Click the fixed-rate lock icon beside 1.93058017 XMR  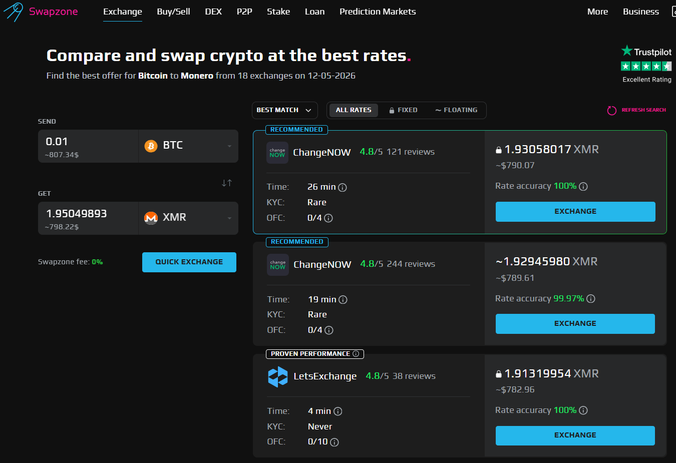(499, 150)
